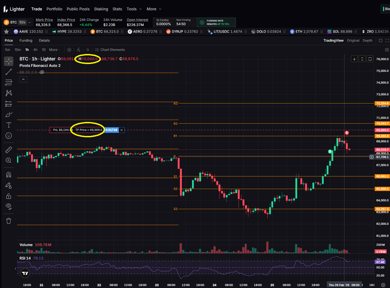Select the ruler measure tool

pos(9,150)
